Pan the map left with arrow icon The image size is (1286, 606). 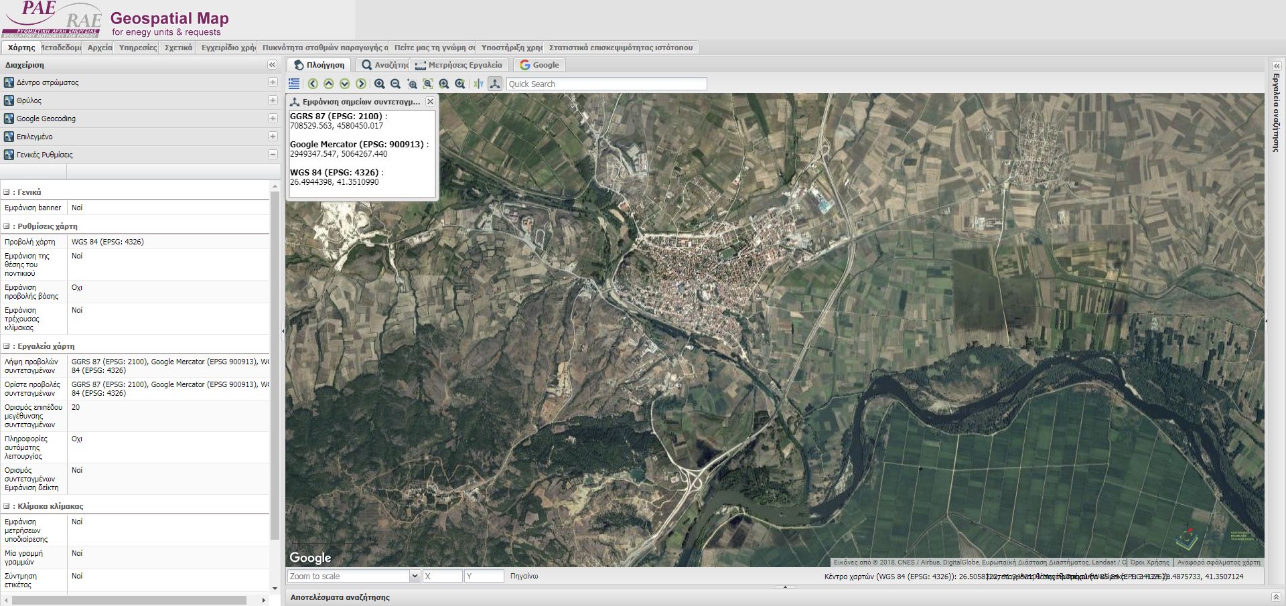[313, 84]
